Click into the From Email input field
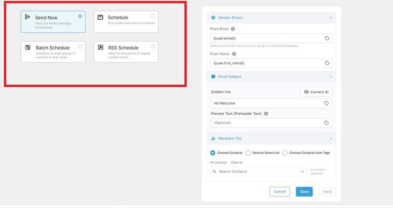Image resolution: width=393 pixels, height=208 pixels. [272, 38]
